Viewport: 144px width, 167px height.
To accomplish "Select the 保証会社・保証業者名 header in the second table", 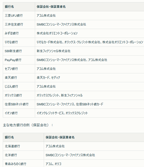I will pyautogui.click(x=94, y=137).
